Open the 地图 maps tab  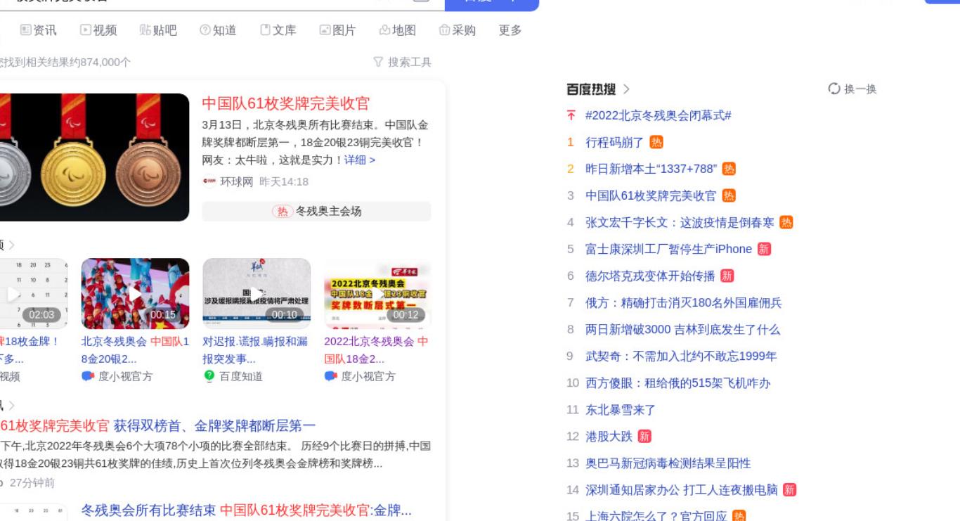pyautogui.click(x=397, y=30)
